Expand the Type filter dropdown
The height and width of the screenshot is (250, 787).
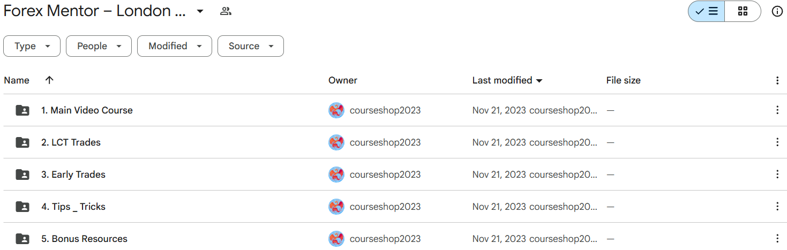(32, 46)
